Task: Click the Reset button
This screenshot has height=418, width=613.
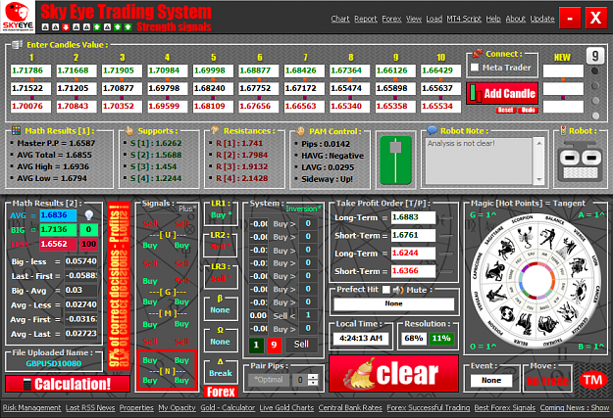Action: pos(505,110)
